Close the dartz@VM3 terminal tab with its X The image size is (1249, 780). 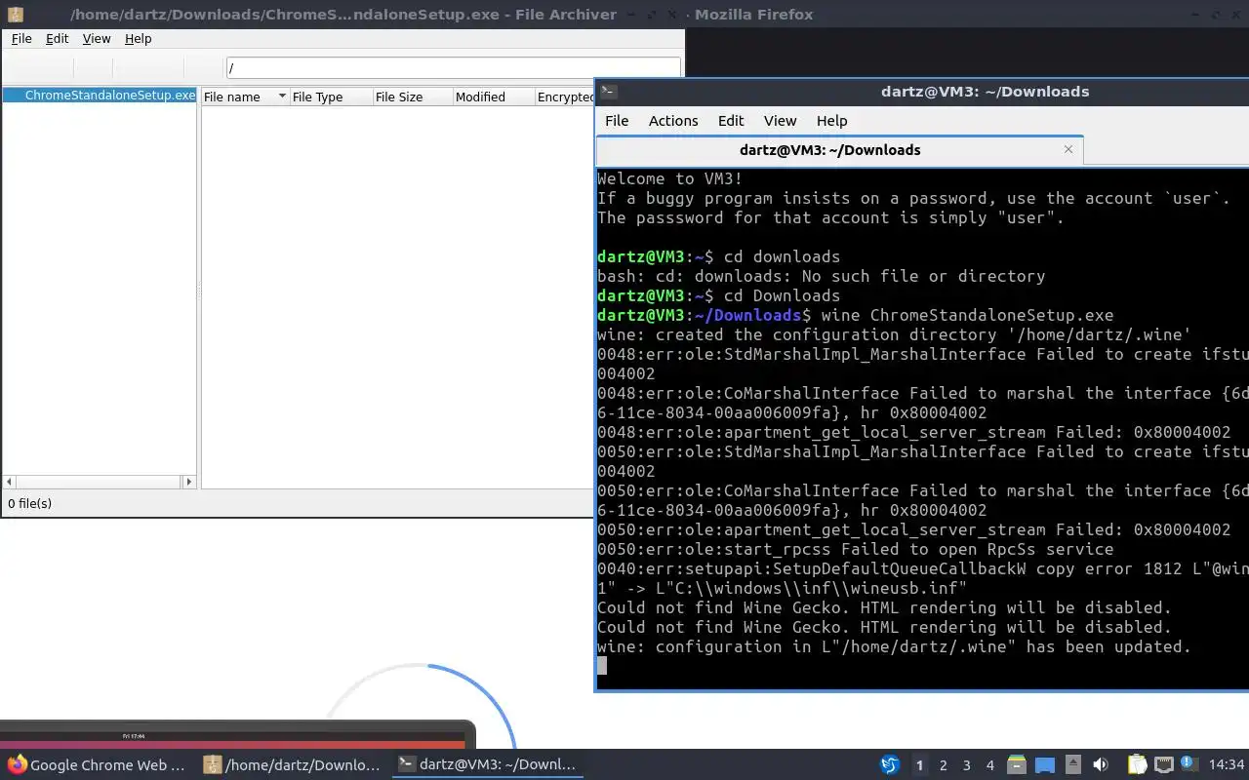[1068, 149]
